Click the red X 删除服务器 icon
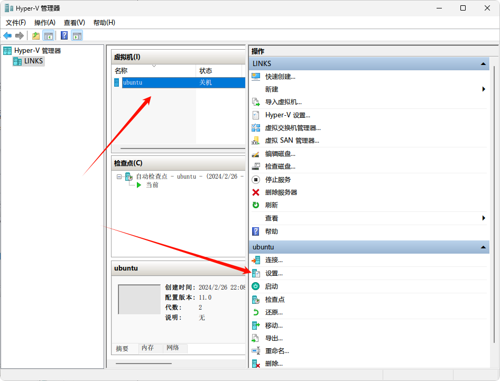500x381 pixels. tap(256, 192)
